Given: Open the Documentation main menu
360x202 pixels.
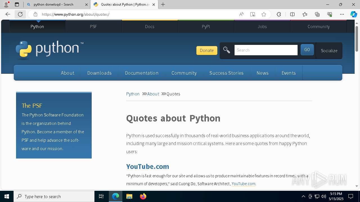Looking at the screenshot, I should [142, 73].
